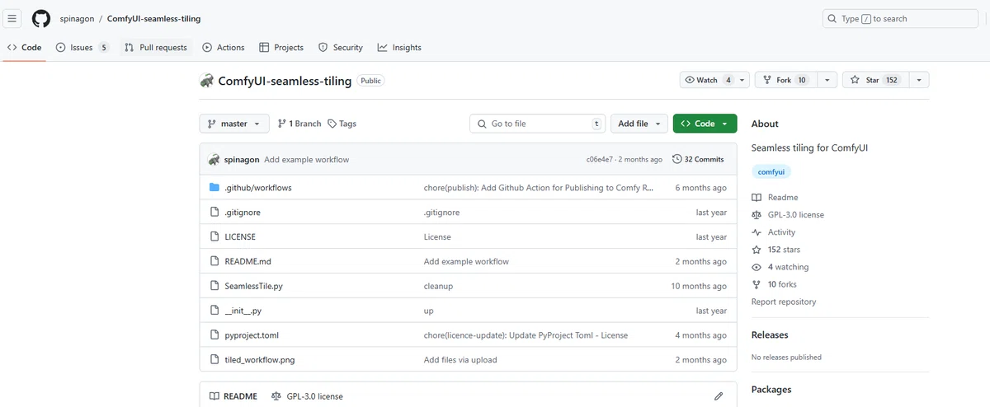Open the README.md file
Image resolution: width=990 pixels, height=407 pixels.
coord(247,262)
